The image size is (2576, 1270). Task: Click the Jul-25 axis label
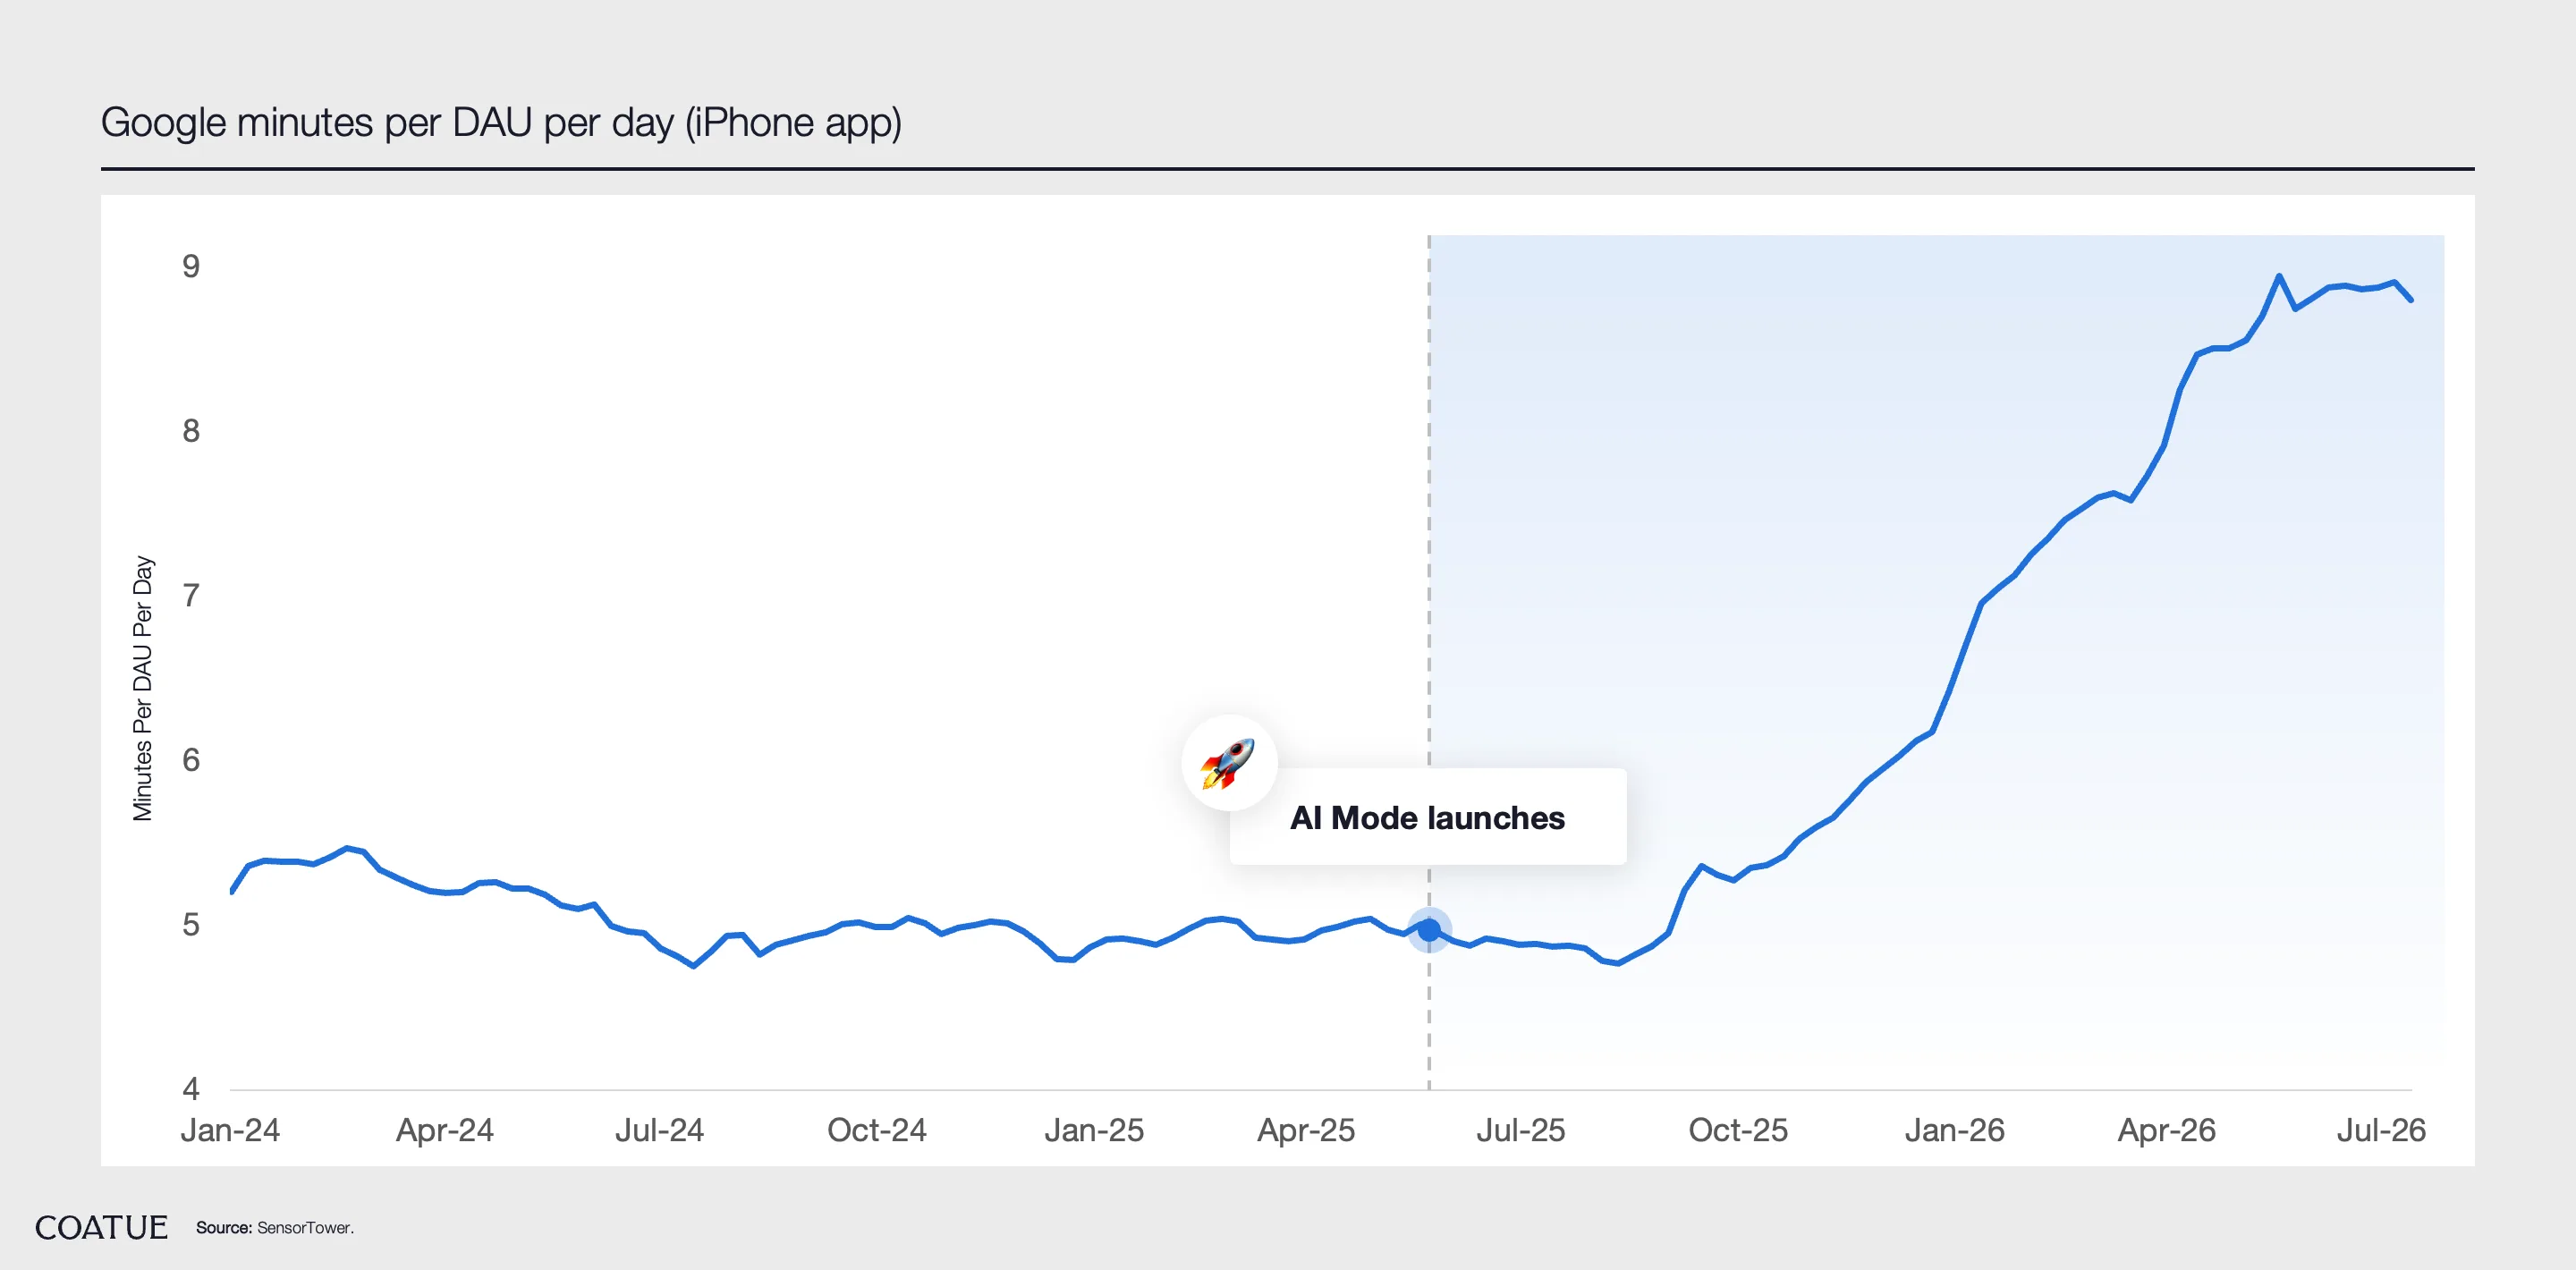1521,1130
